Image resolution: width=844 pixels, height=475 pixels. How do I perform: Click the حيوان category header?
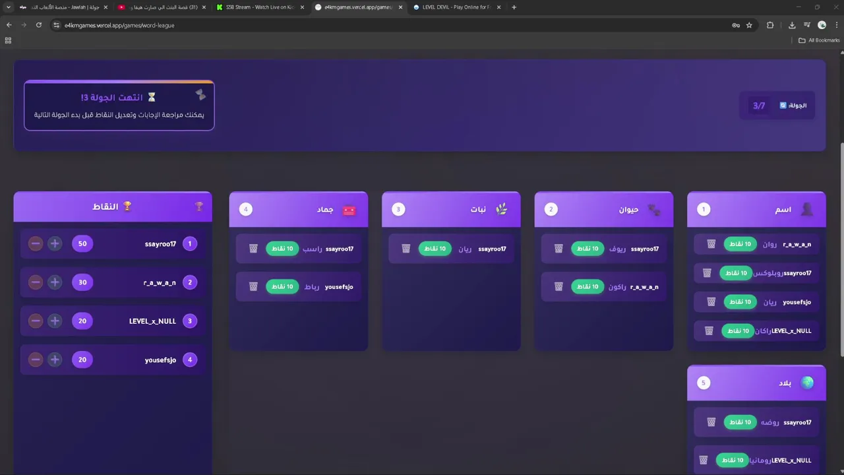[x=604, y=209]
